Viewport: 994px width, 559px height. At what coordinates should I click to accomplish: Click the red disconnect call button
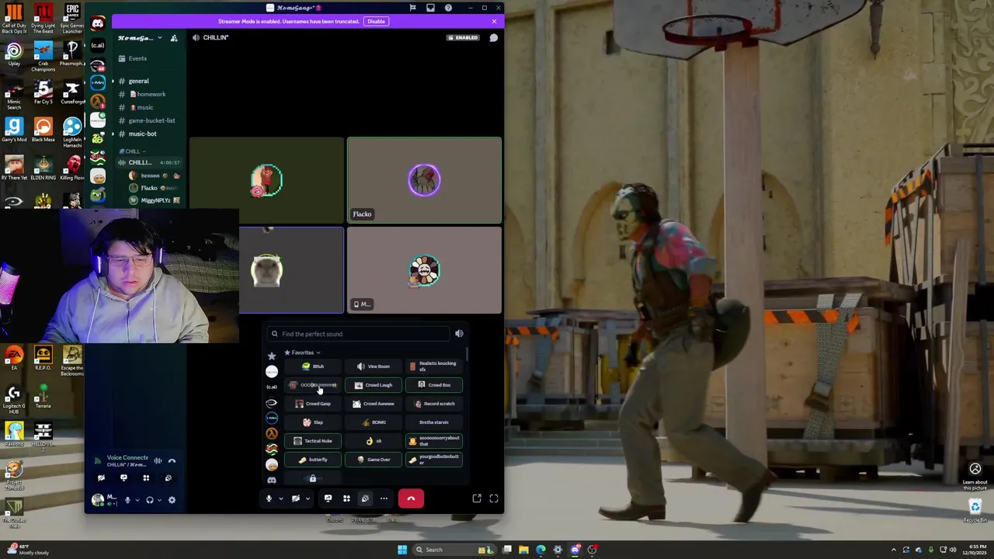point(411,498)
